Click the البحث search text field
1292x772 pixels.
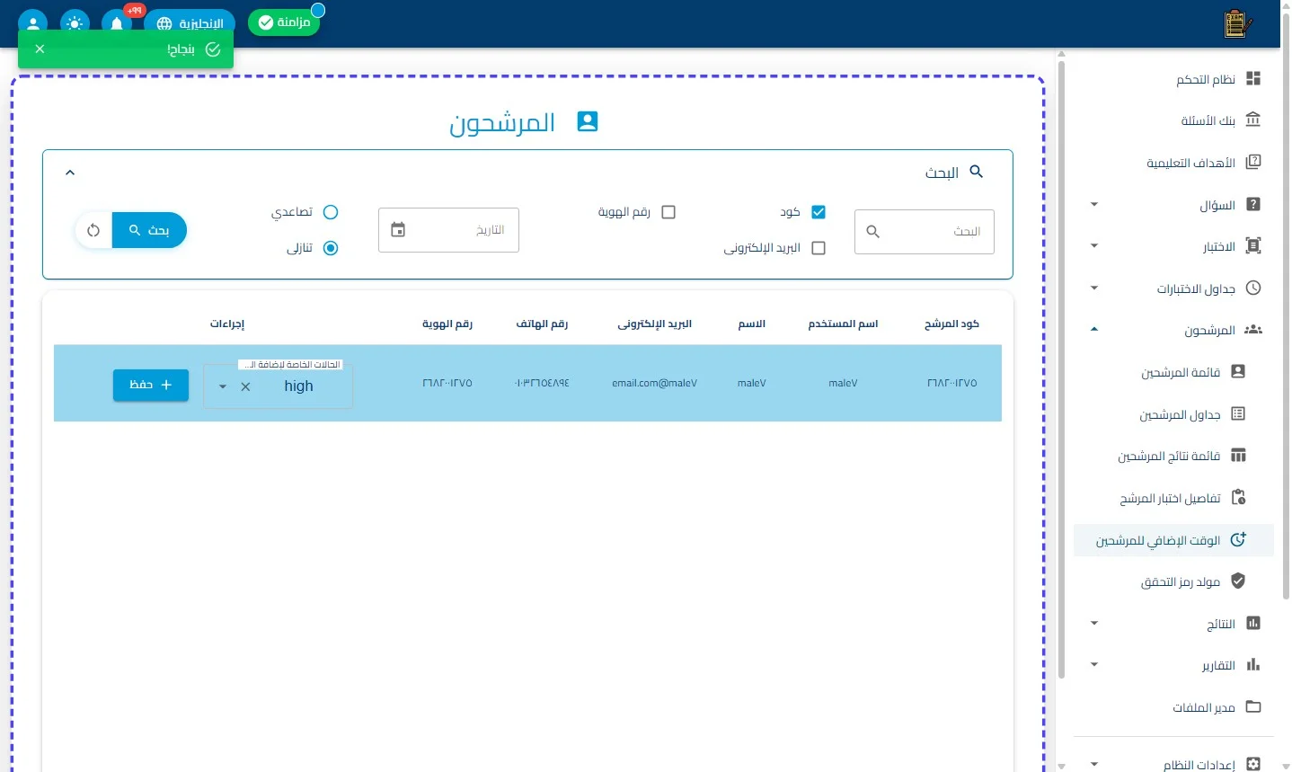[x=925, y=232]
